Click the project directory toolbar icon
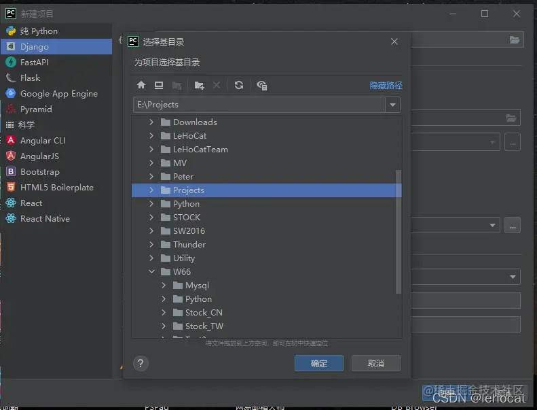Viewport: 537px width, 410px height. coord(177,85)
